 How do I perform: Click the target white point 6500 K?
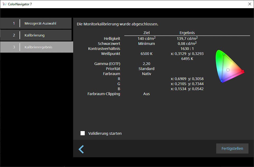[147, 54]
